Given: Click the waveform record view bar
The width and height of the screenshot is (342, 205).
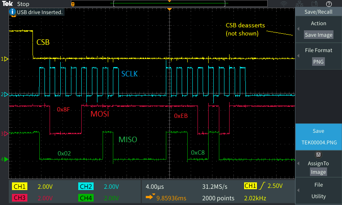Looking at the screenshot, I should (169, 3).
